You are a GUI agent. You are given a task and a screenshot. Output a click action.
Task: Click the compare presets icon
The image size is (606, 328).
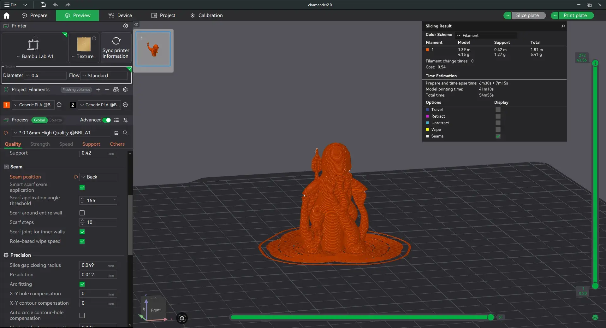(x=125, y=120)
